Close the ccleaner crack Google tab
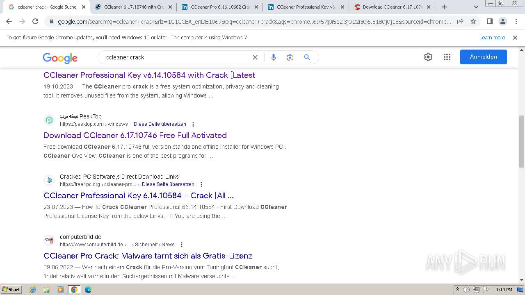The width and height of the screenshot is (525, 295). 84,7
